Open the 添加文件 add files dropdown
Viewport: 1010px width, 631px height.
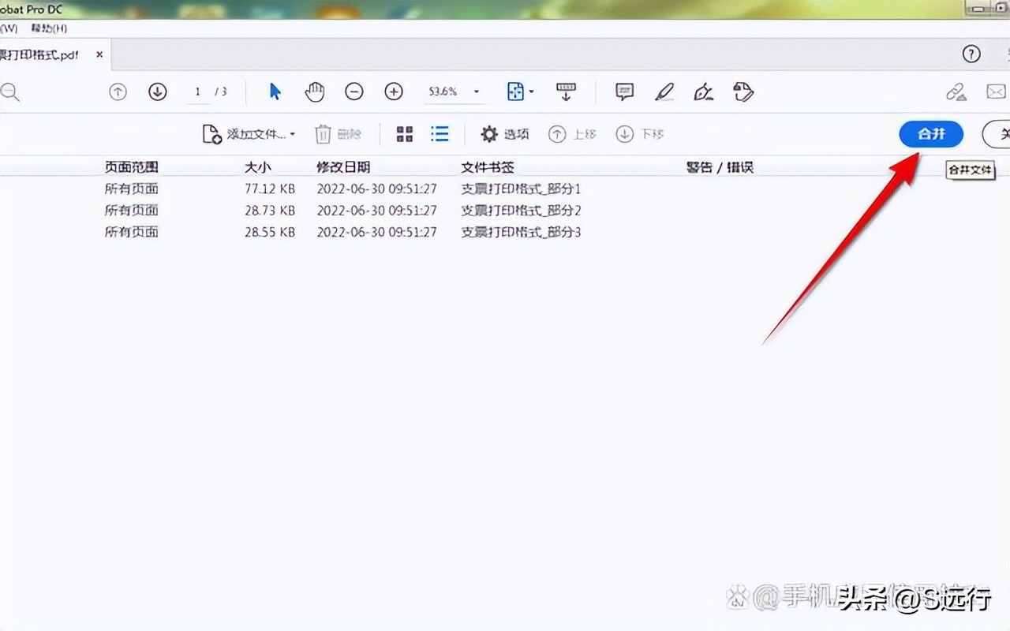249,134
